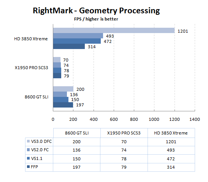Select table cell 197 in FFP row

(x=76, y=167)
